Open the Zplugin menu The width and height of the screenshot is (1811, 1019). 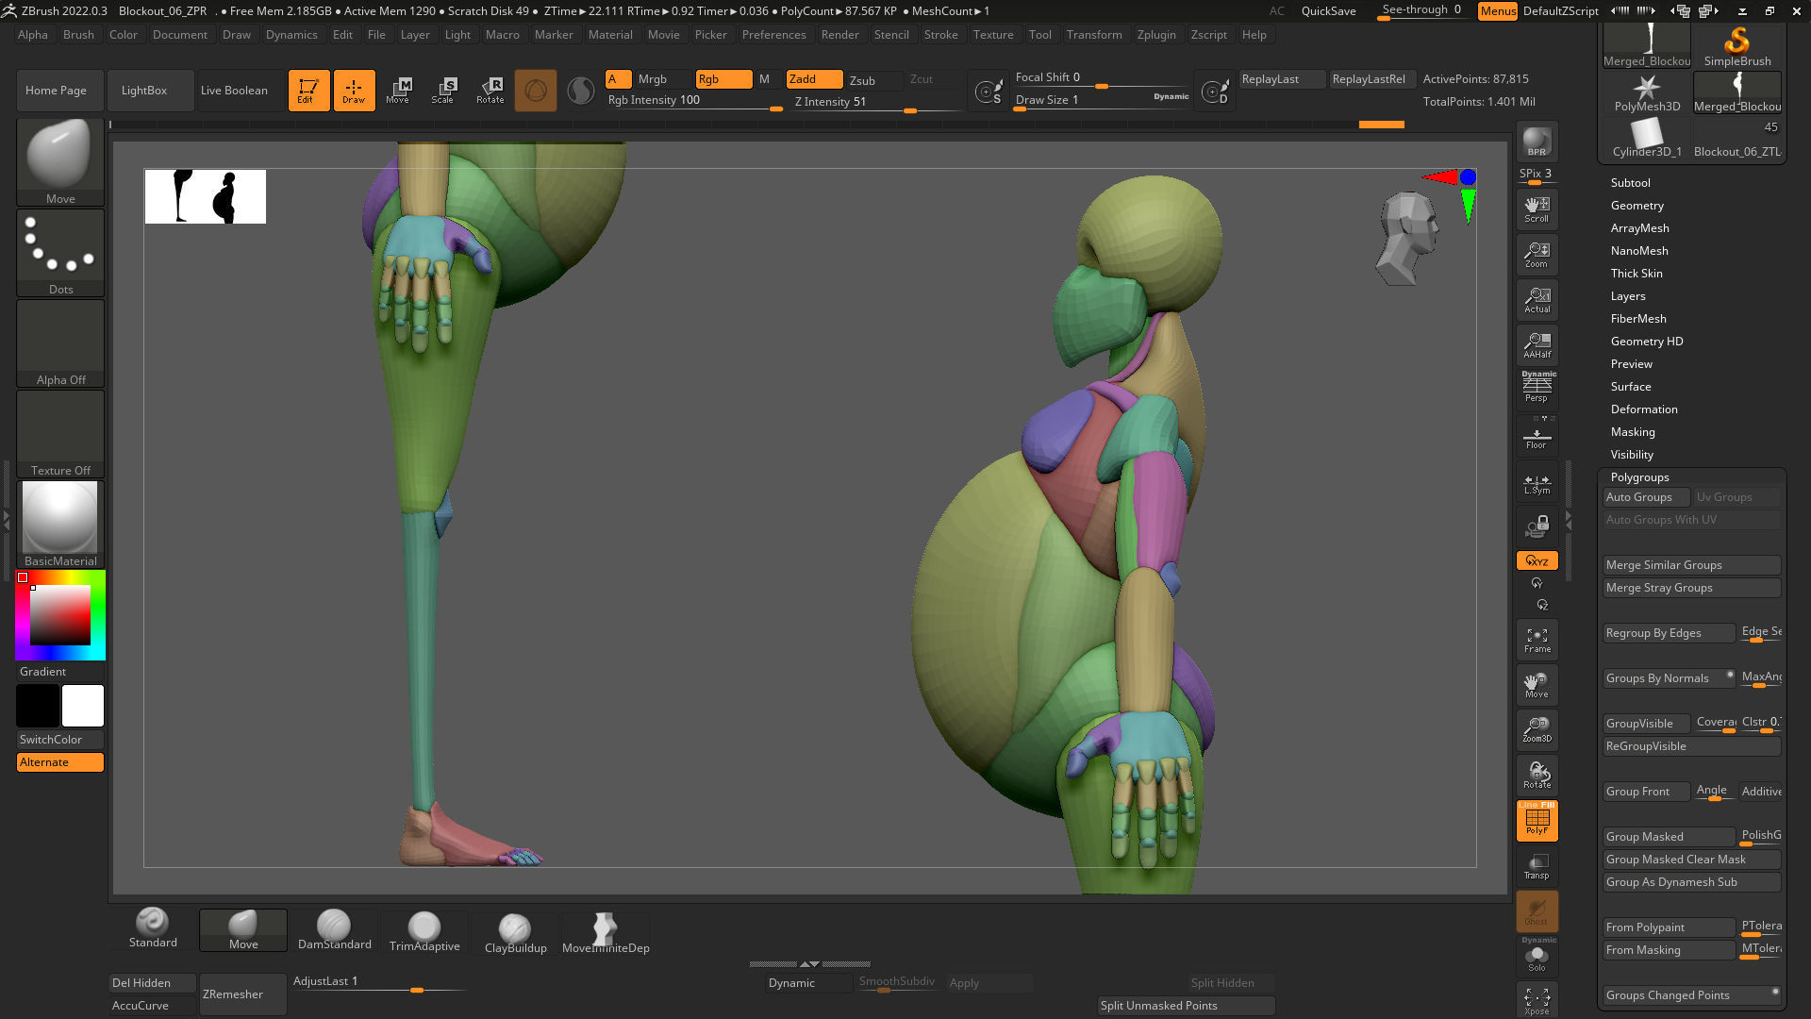[x=1156, y=35]
